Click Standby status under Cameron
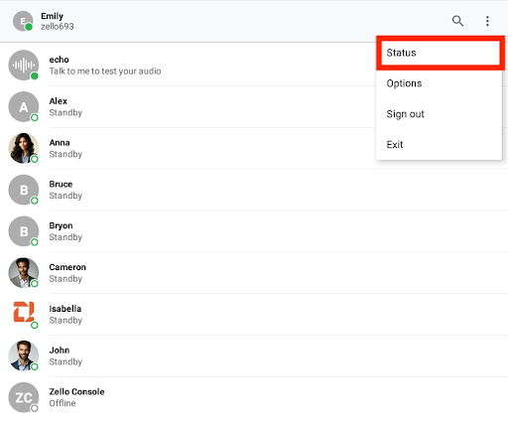This screenshot has height=421, width=508. coord(65,279)
